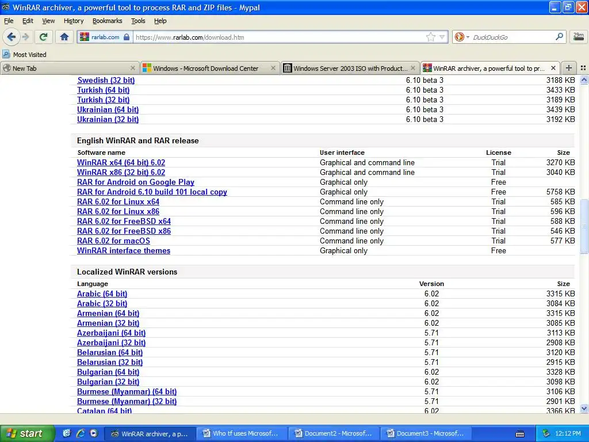Click the on-screen keyboard tray icon
589x442 pixels.
(x=520, y=434)
